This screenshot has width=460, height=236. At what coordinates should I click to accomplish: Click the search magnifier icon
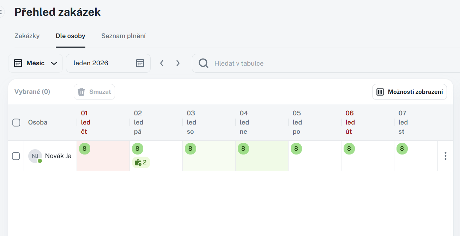pos(204,63)
